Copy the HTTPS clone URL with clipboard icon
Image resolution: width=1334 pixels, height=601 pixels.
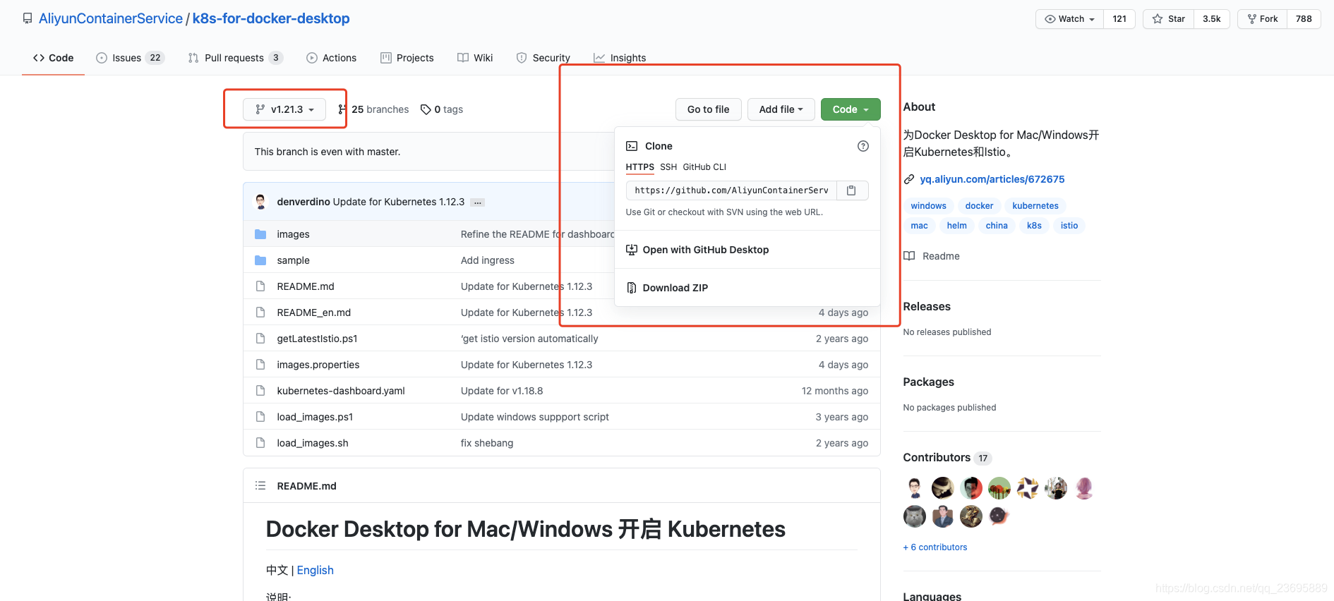click(851, 190)
